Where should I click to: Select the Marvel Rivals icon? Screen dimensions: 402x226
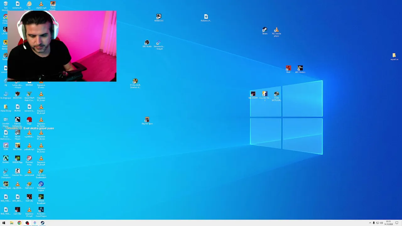pos(6,185)
